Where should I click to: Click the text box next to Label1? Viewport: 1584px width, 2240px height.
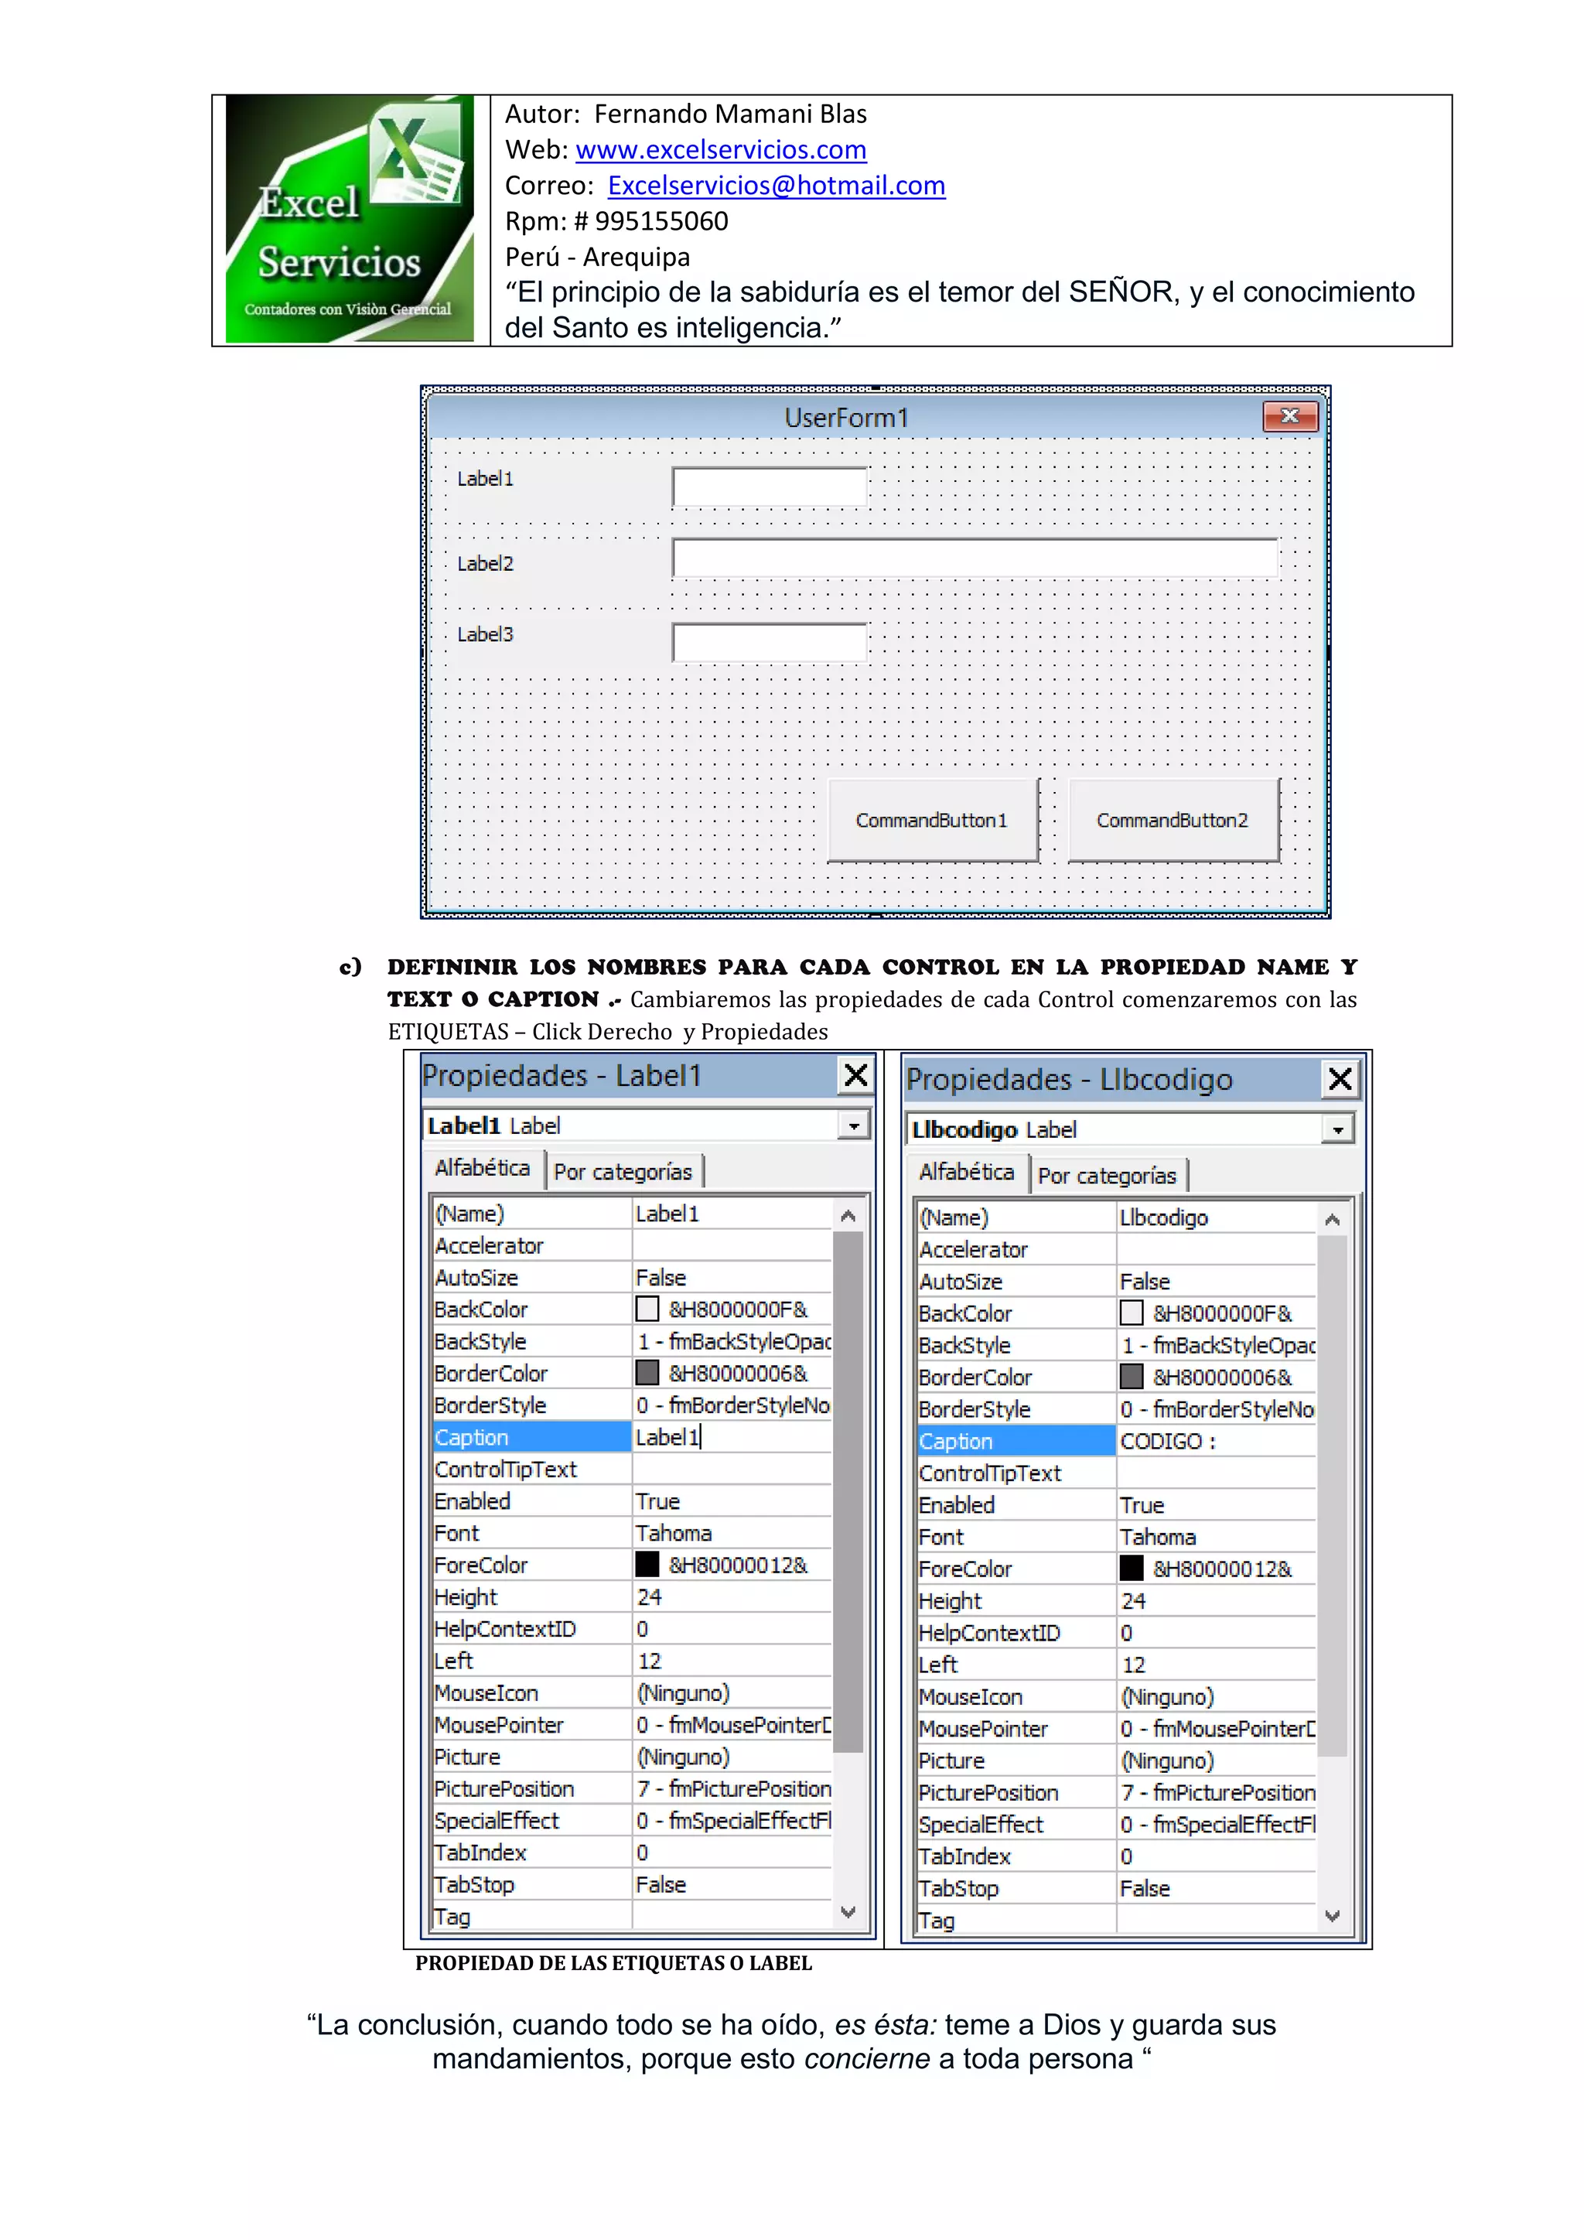[x=769, y=487]
